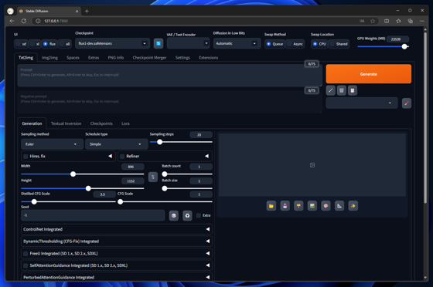Click the read generation parameters arrow icon
This screenshot has width=433, height=287.
pos(331,90)
